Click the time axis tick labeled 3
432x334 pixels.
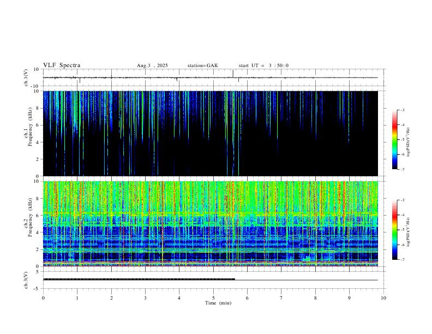(145, 298)
